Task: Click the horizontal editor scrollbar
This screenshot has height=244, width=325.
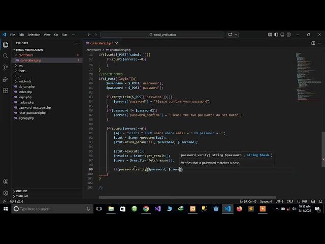Action: (187, 197)
